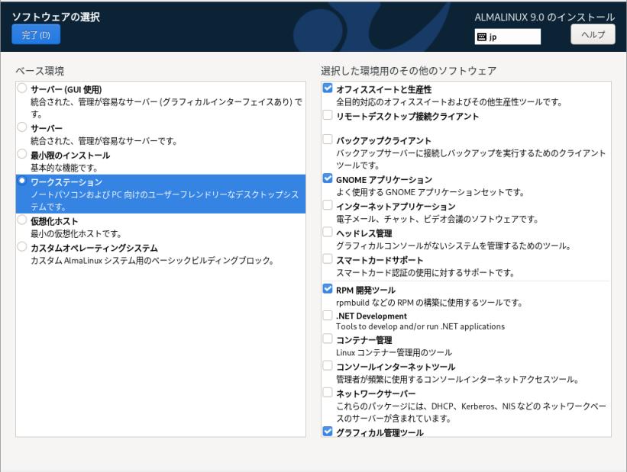This screenshot has width=627, height=472.
Task: Click ALMALINUX 9.0 のインストール title text
Action: [x=545, y=18]
